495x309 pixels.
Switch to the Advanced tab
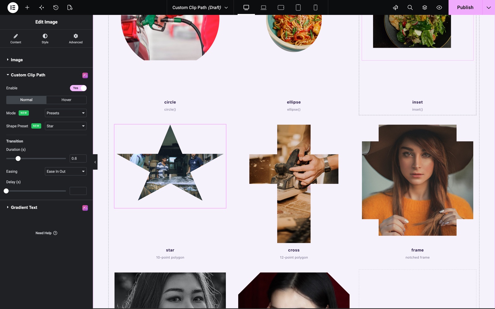coord(75,39)
